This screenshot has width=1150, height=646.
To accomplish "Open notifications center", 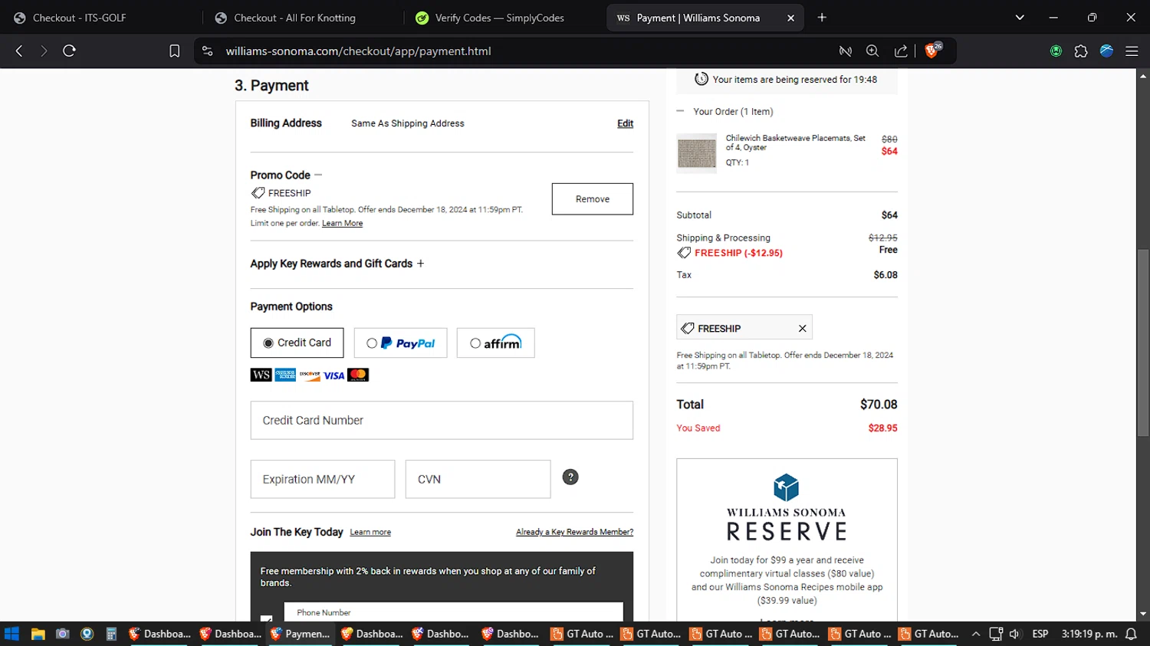I will [x=1131, y=634].
